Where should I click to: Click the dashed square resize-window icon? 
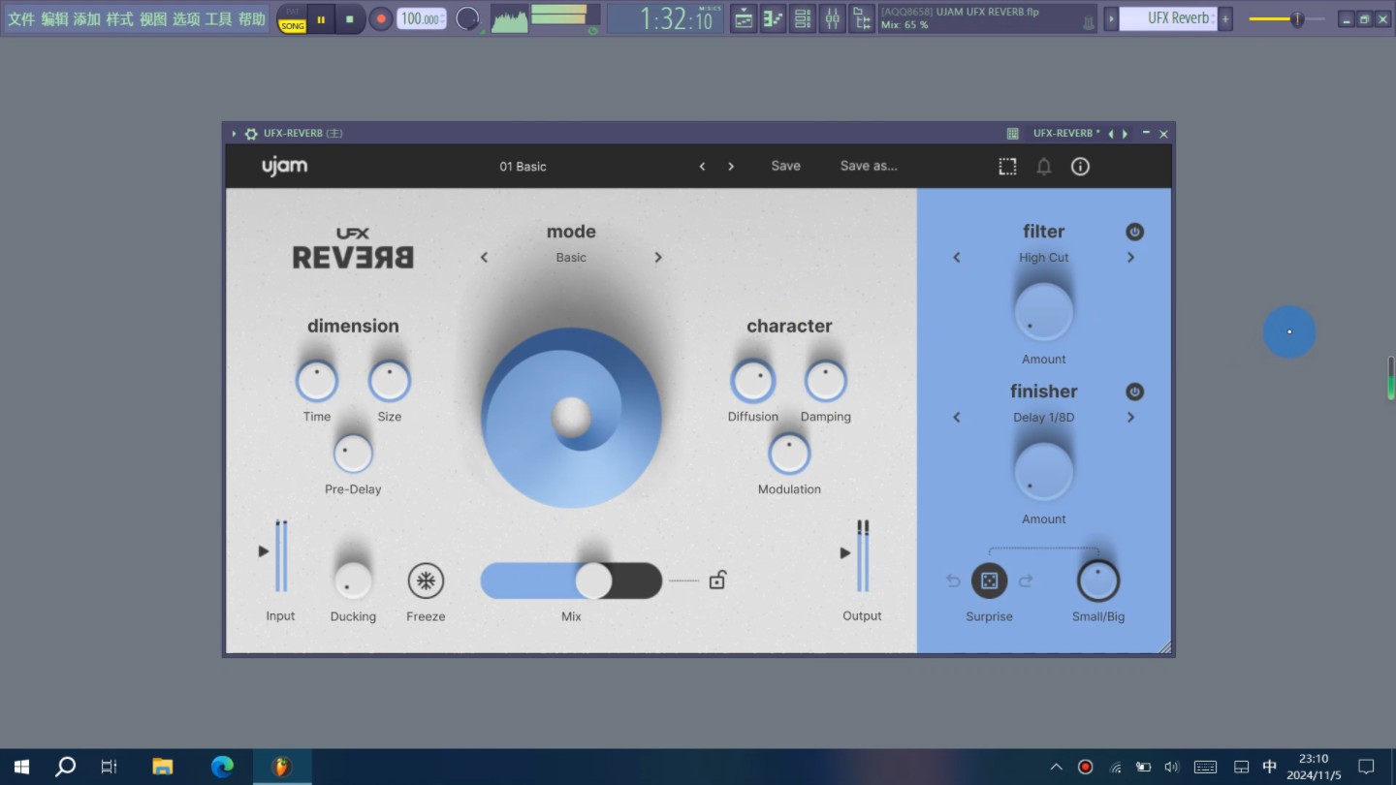click(1007, 167)
